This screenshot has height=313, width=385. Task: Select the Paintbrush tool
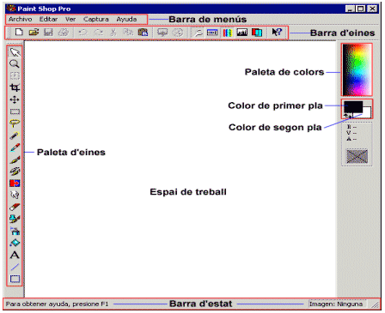pyautogui.click(x=15, y=160)
